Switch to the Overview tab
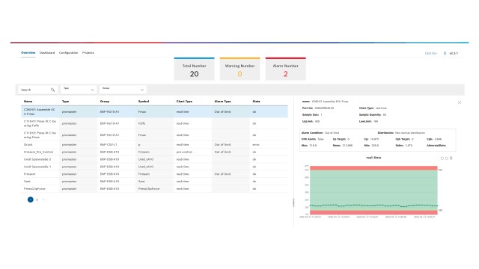479x269 pixels. [28, 53]
